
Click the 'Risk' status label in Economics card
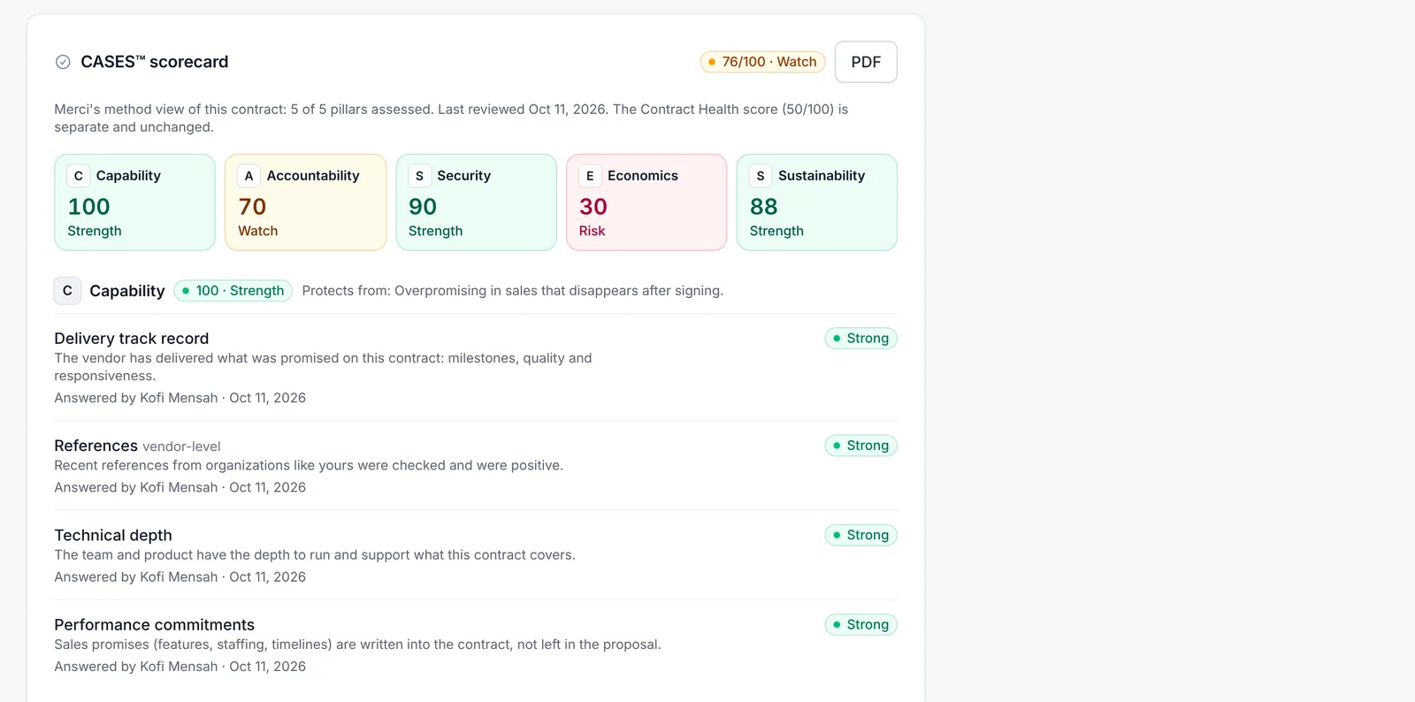(592, 231)
